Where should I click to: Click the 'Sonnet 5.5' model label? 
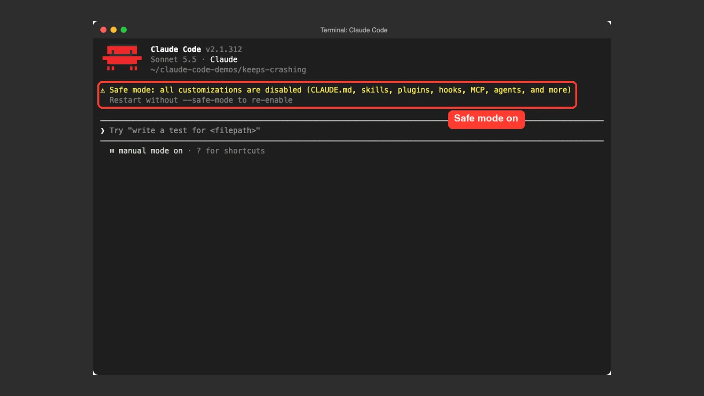coord(173,59)
